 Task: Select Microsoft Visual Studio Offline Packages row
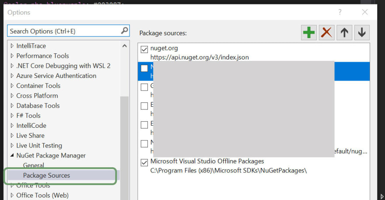point(254,166)
